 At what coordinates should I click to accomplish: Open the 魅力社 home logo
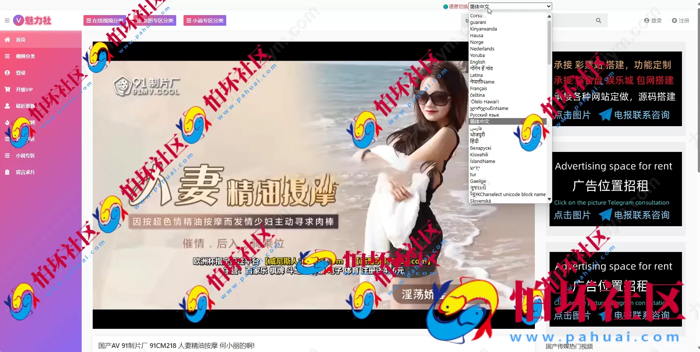[x=31, y=20]
